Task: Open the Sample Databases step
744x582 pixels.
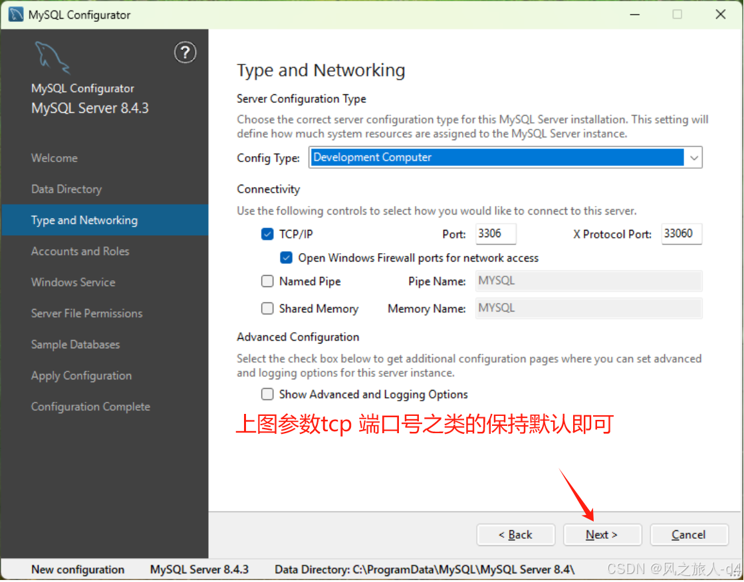Action: pyautogui.click(x=75, y=345)
